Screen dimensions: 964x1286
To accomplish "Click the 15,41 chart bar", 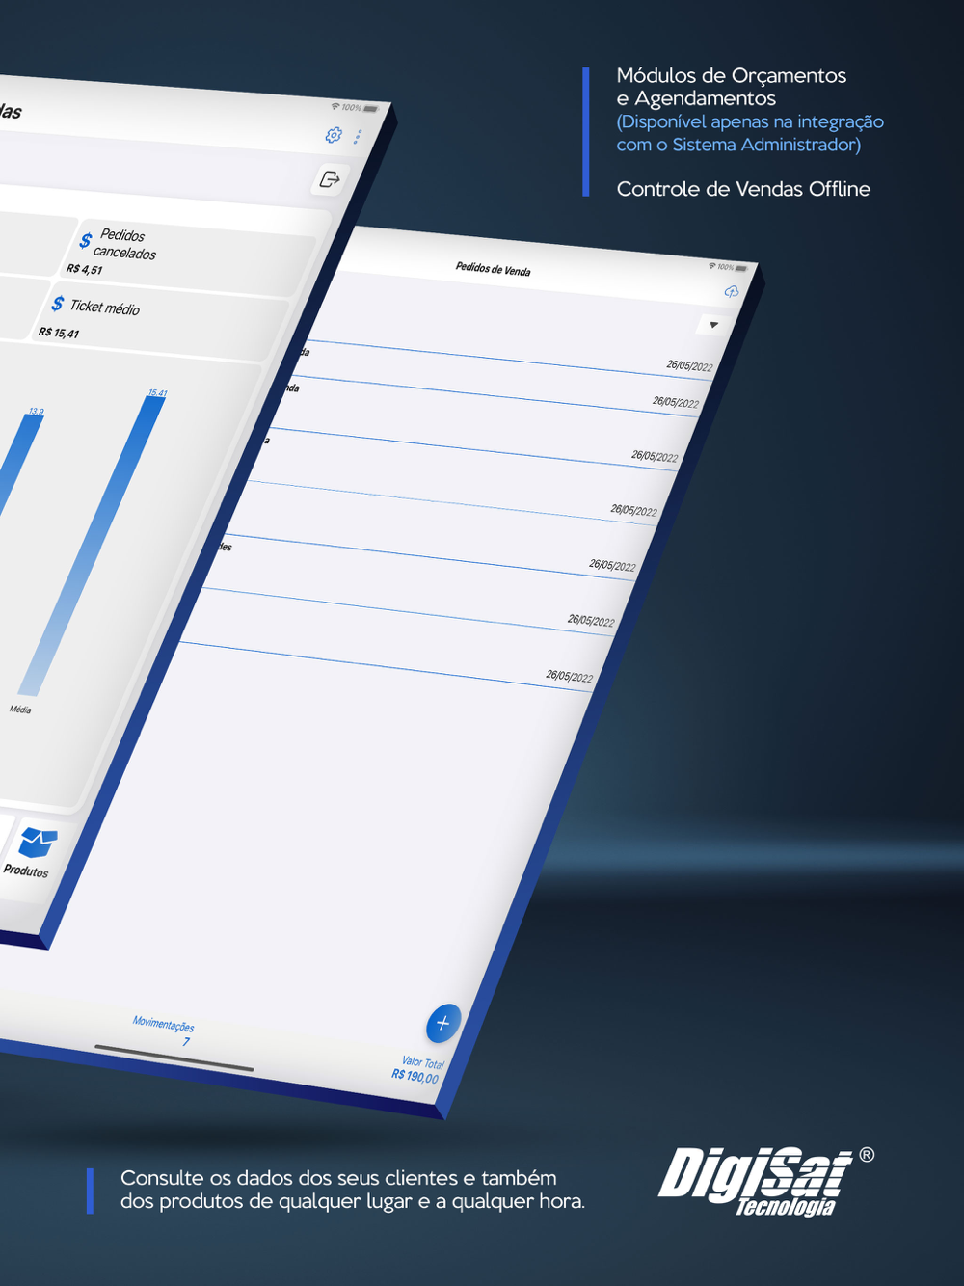I will tap(94, 544).
